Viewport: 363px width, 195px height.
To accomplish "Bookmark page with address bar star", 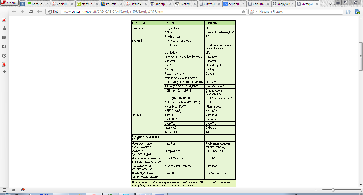I will click(x=243, y=12).
